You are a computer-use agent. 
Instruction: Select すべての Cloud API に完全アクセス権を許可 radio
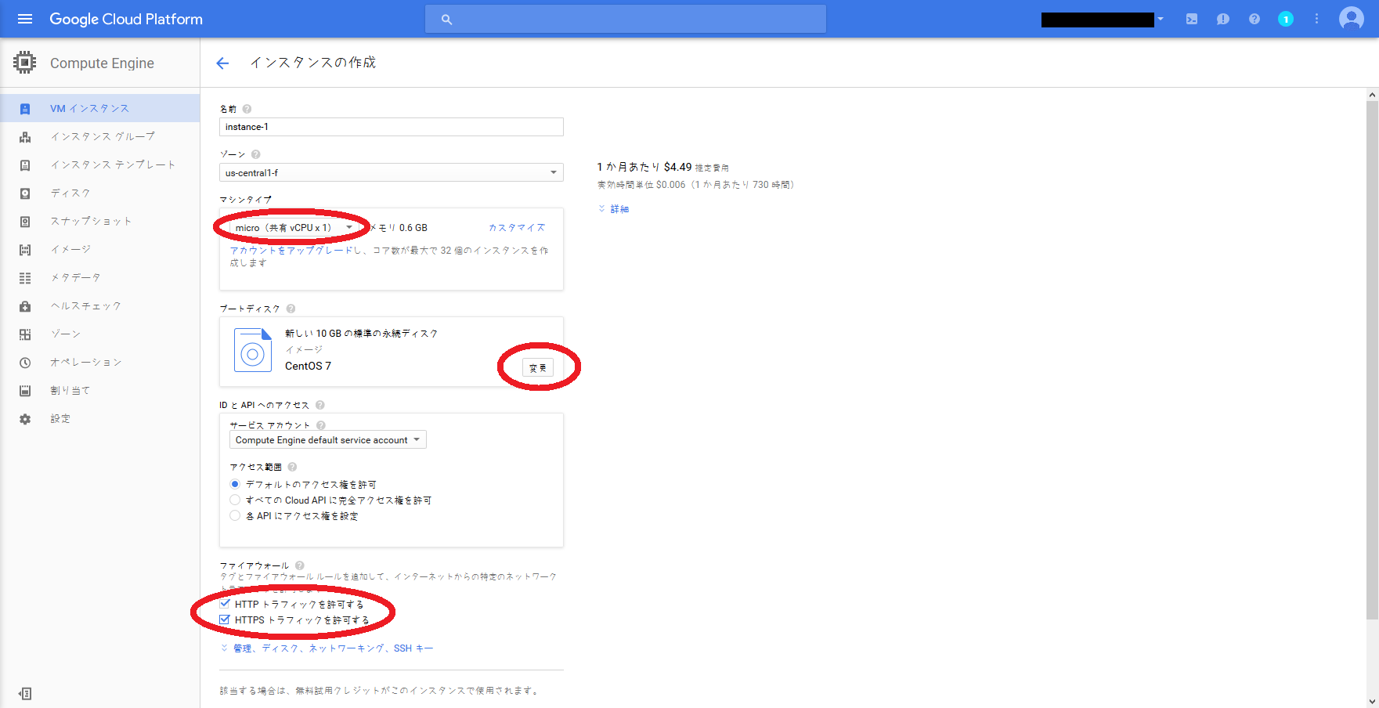click(235, 500)
